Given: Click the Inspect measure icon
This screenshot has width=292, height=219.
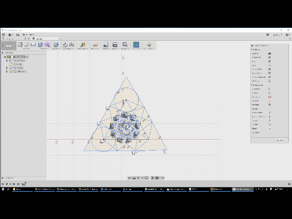Looking at the screenshot, I should tap(95, 45).
